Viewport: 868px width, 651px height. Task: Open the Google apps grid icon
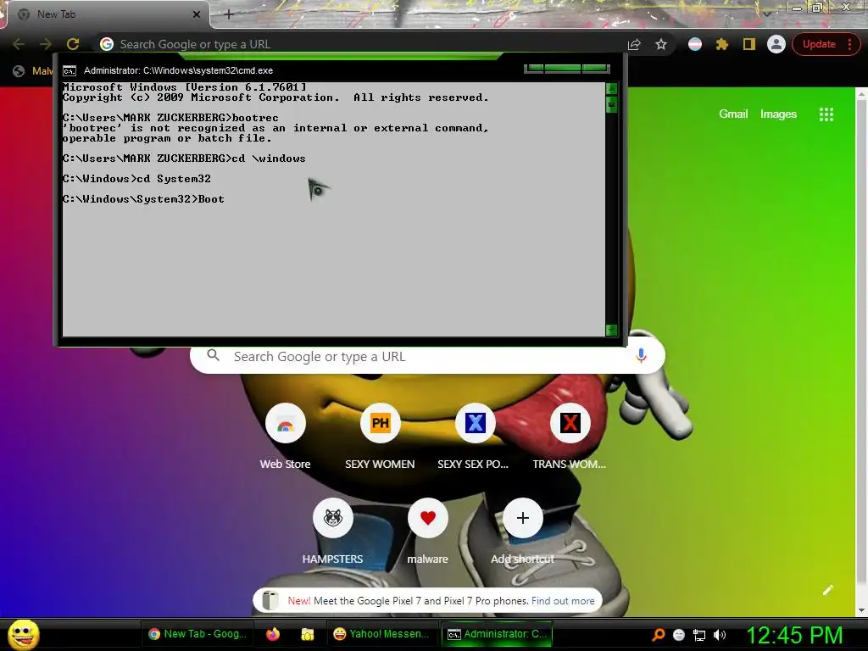[826, 114]
